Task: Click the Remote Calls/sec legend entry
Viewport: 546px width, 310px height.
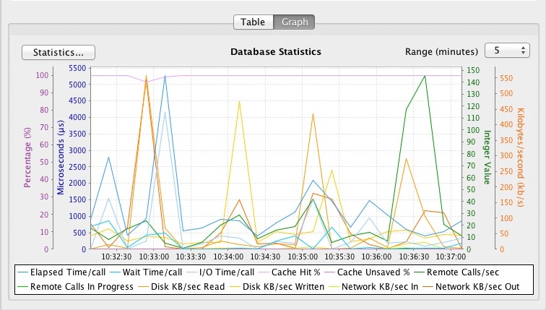Action: pyautogui.click(x=456, y=272)
